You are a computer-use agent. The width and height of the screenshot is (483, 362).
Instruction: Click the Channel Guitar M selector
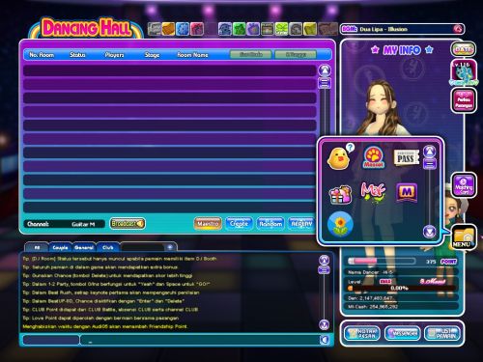pos(65,224)
